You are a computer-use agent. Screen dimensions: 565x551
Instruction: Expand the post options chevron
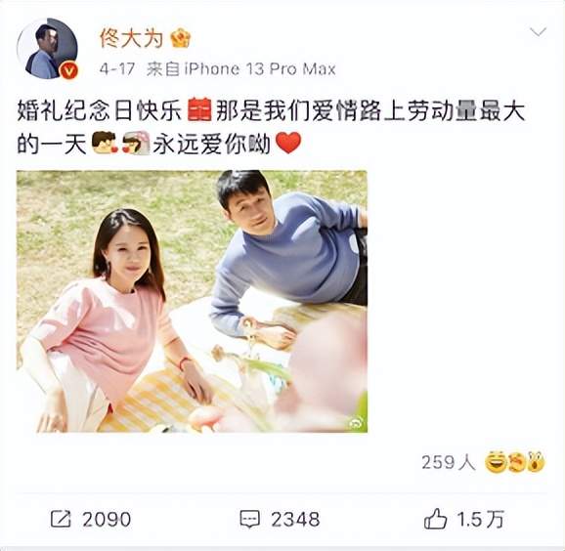[x=538, y=31]
